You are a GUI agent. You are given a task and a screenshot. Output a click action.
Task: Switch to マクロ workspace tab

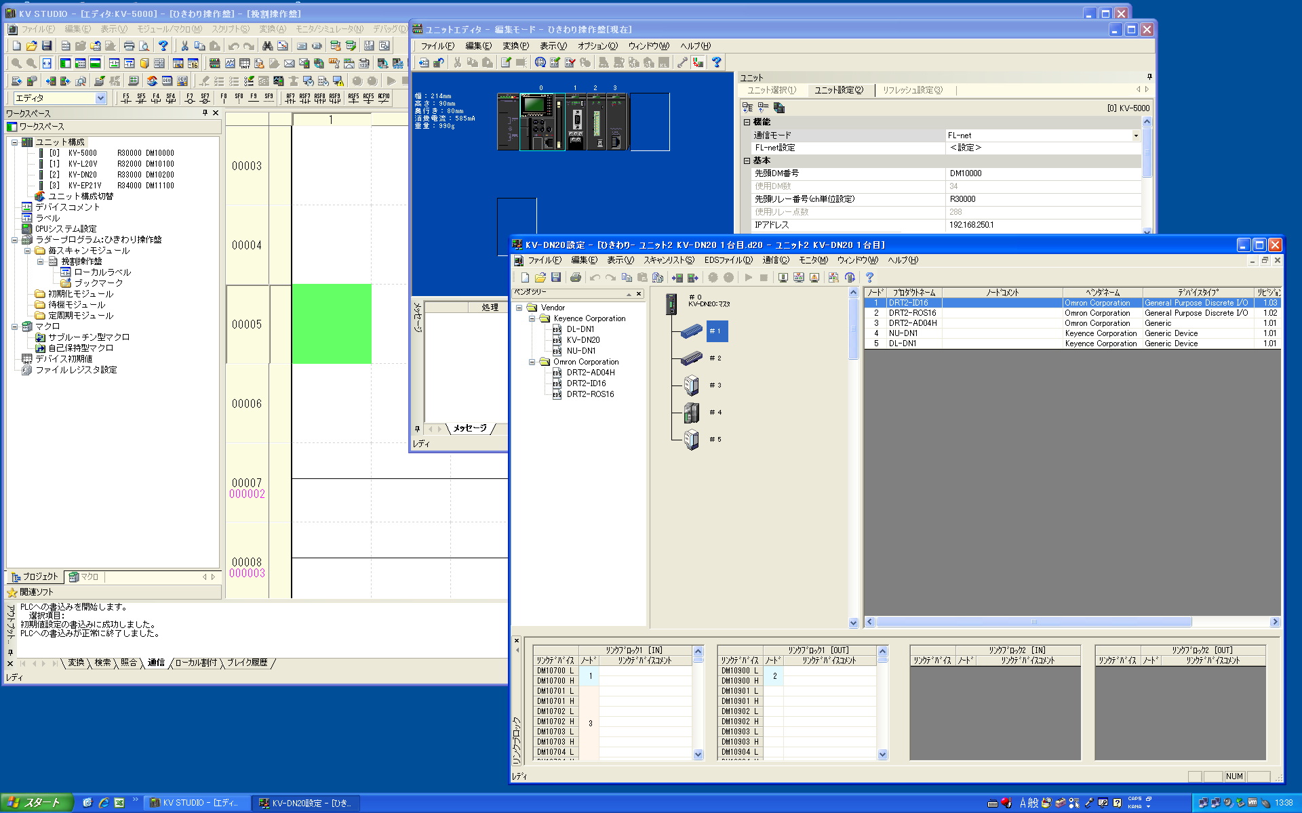(x=85, y=577)
